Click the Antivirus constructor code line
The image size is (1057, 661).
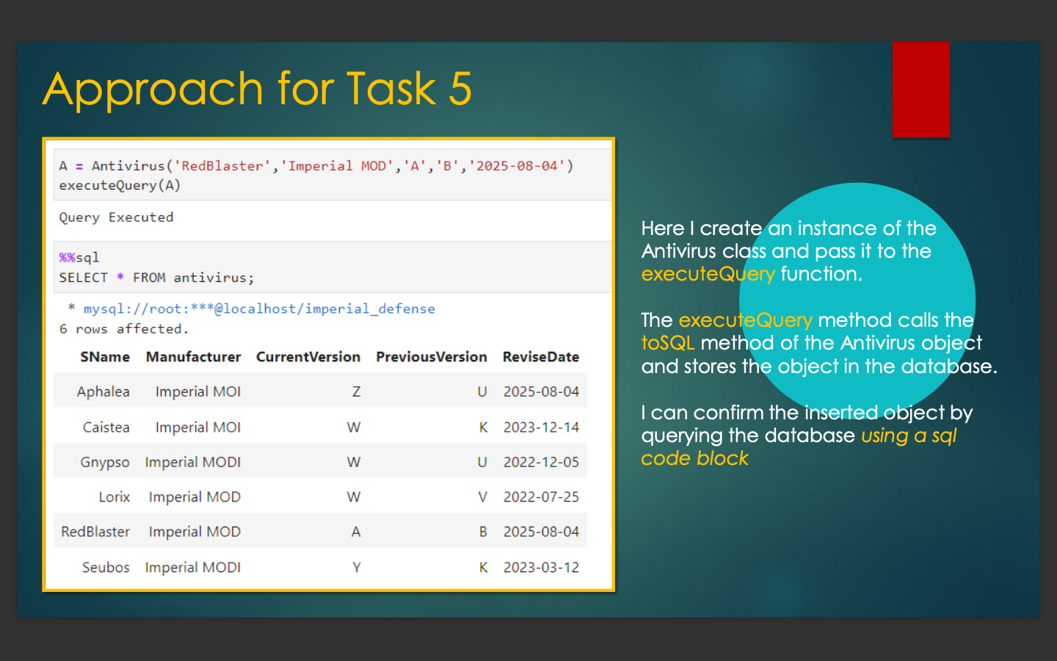(316, 165)
